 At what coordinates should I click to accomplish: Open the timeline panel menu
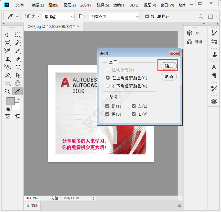point(179,206)
